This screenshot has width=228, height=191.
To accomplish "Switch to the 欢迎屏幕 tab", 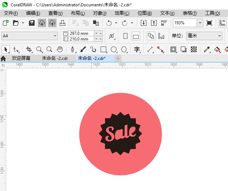I will 21,58.
